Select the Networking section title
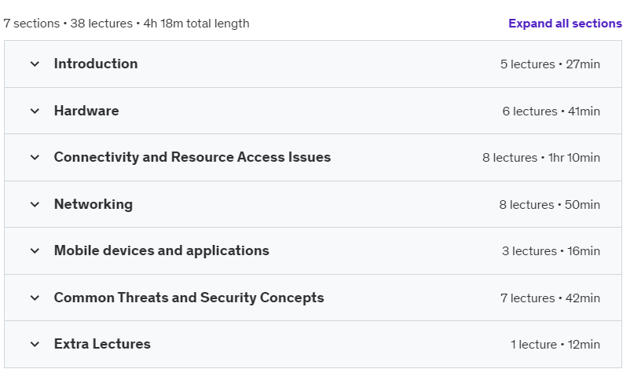The height and width of the screenshot is (369, 623). tap(93, 204)
